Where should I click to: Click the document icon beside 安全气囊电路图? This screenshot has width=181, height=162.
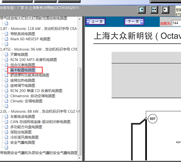pos(7,142)
